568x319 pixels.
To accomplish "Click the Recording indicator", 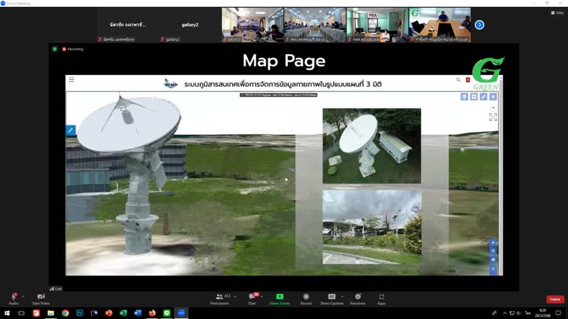I will (73, 49).
